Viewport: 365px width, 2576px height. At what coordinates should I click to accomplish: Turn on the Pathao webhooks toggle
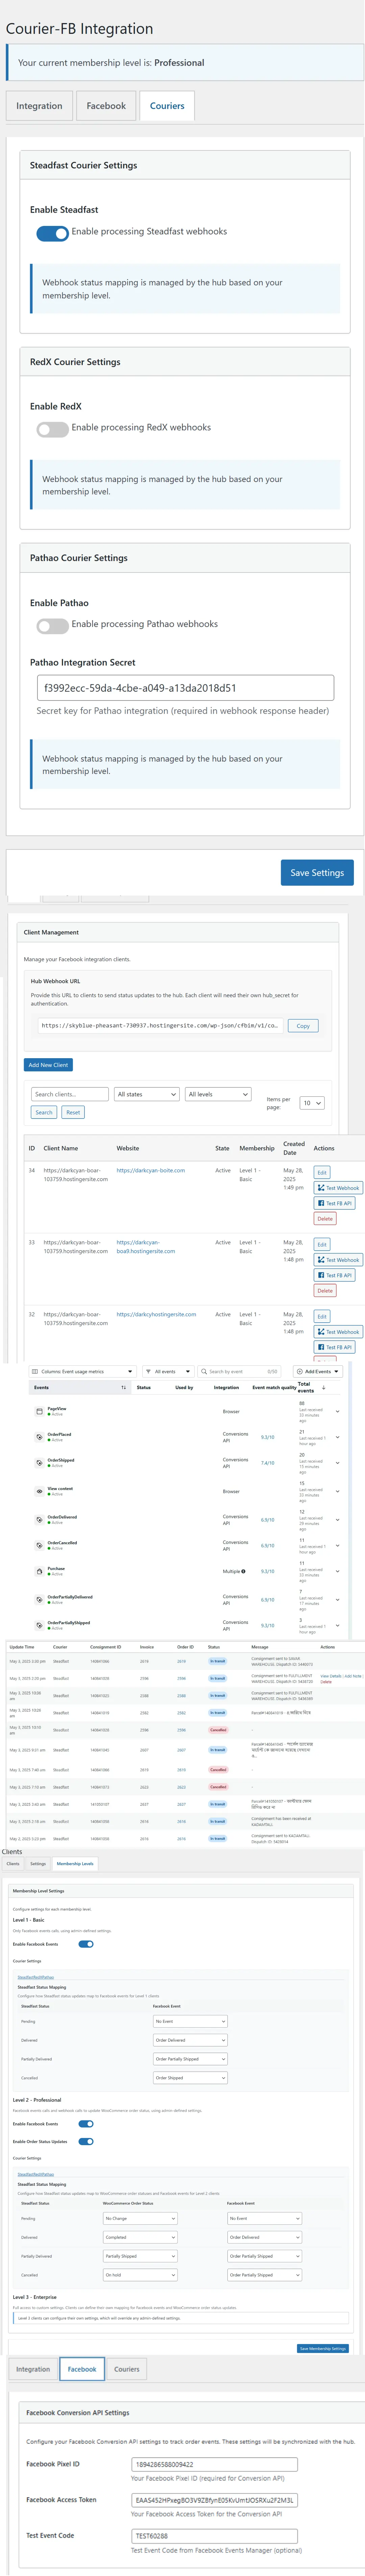click(53, 626)
